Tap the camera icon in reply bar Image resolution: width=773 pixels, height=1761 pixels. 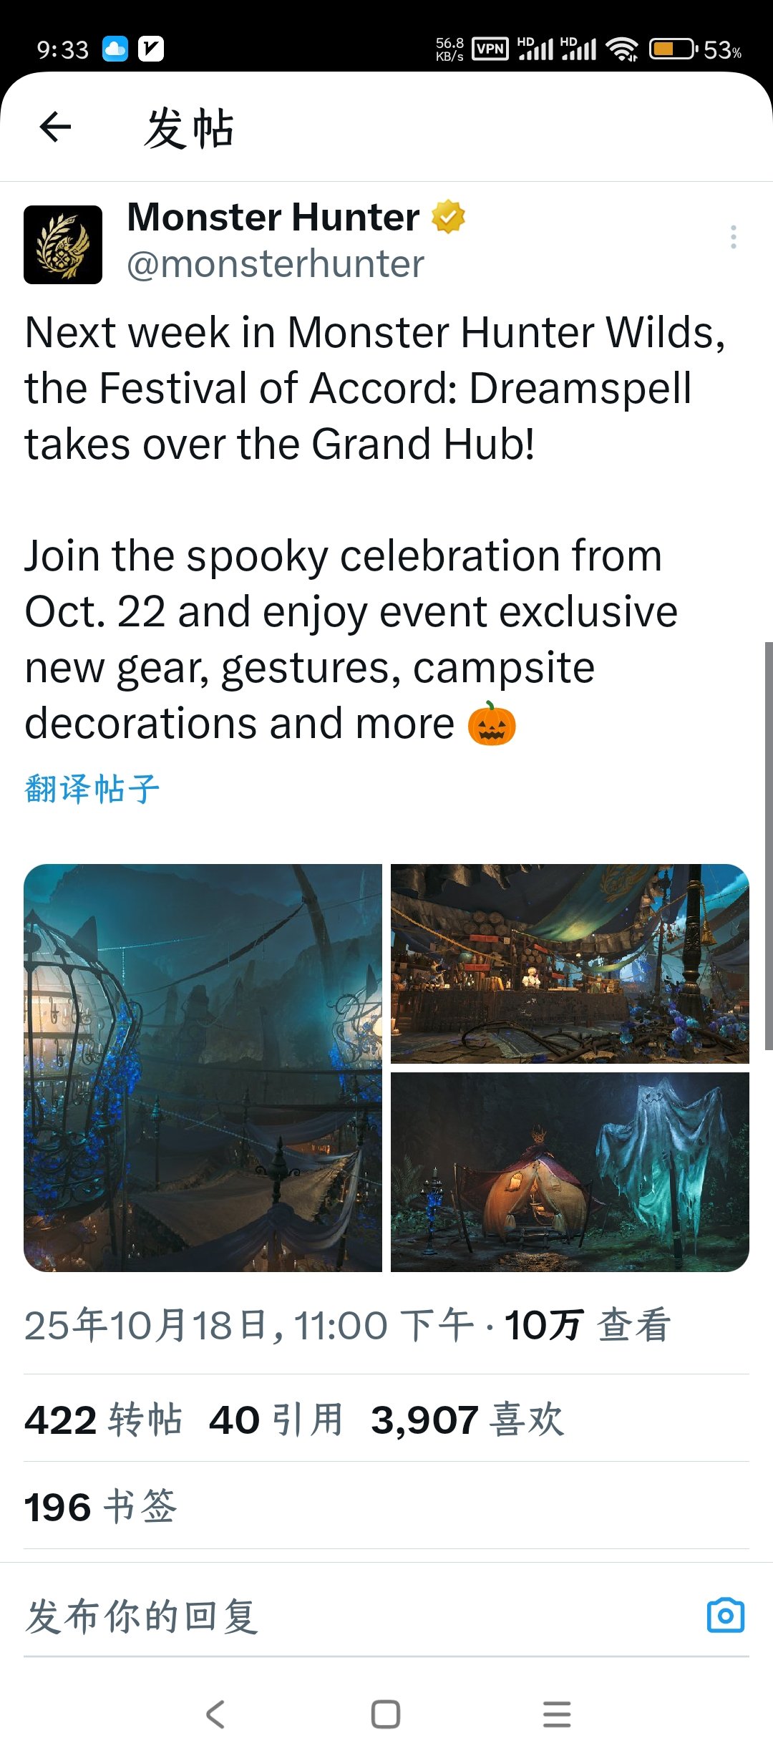[726, 1615]
